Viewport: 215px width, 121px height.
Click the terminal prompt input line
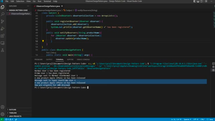click(61, 87)
